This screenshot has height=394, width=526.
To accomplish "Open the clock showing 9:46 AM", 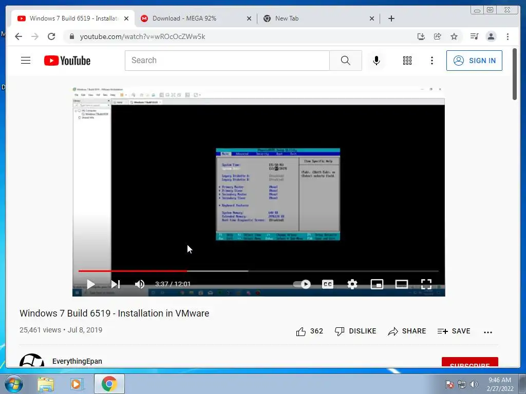I will [x=500, y=384].
